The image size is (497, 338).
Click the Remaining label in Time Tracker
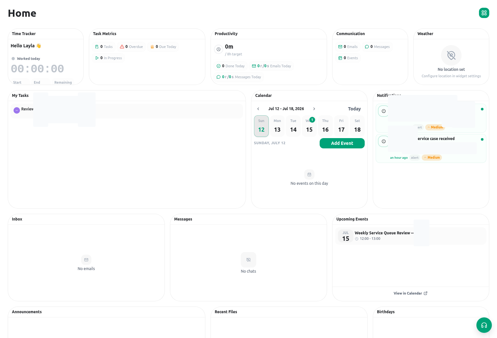coord(63,82)
